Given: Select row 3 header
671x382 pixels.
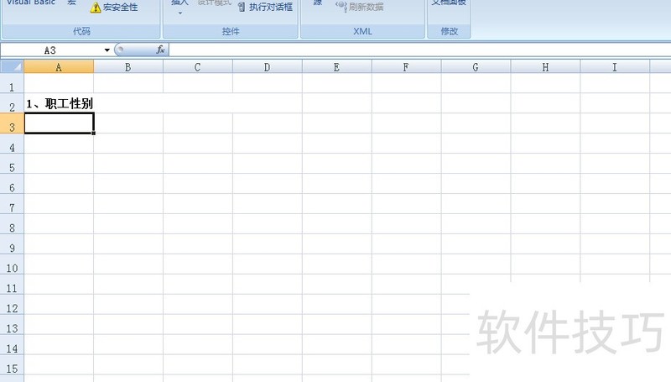Looking at the screenshot, I should tap(12, 123).
